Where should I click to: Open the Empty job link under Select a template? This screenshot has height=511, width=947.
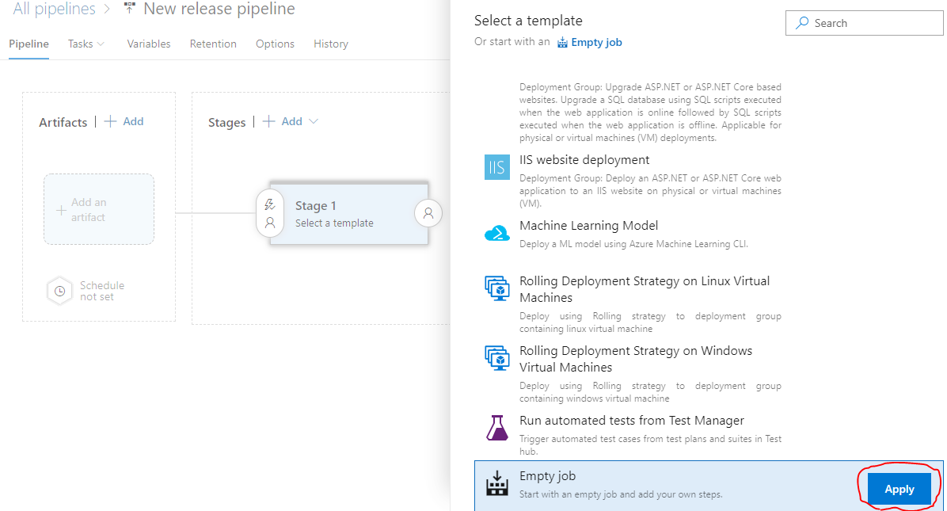[596, 42]
